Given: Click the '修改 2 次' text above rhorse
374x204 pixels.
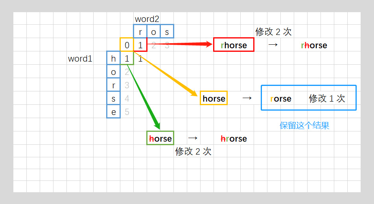Looking at the screenshot, I should point(273,32).
